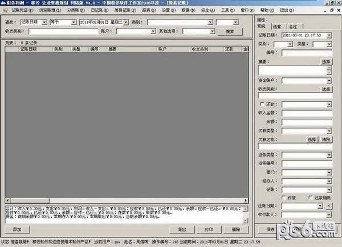
Task: Open the 资金账户 dropdown in properties panel
Action: click(x=329, y=81)
